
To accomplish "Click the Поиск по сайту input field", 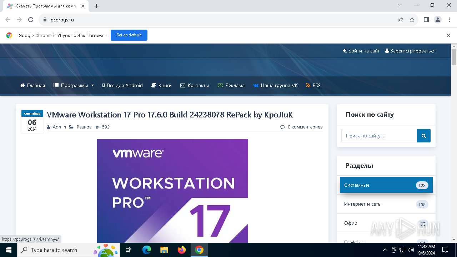I will [x=379, y=136].
